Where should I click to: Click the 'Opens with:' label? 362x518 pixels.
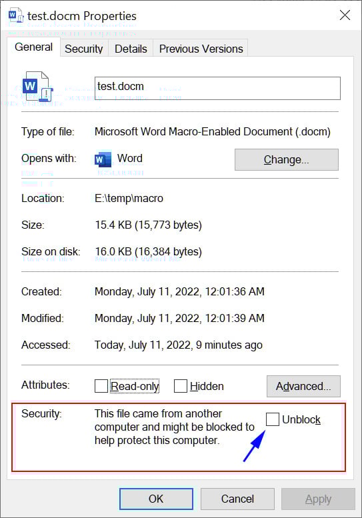pos(49,159)
